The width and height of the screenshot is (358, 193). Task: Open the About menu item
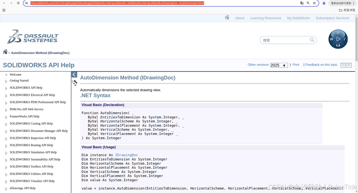click(x=240, y=18)
